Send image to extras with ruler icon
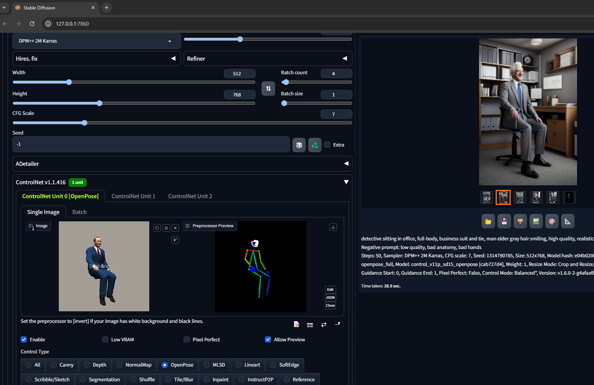Viewport: 594px width, 385px height. (568, 222)
